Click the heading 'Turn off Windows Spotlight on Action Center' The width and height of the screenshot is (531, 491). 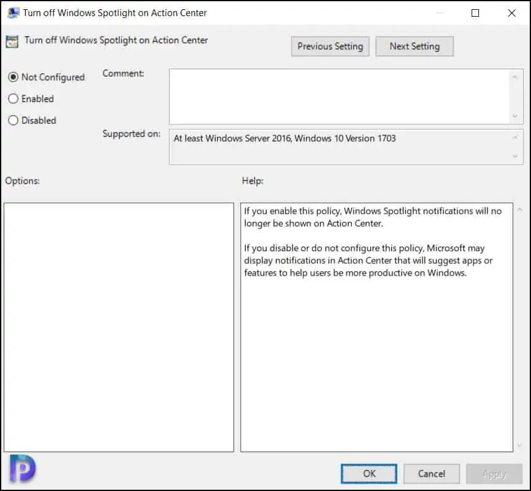[116, 40]
